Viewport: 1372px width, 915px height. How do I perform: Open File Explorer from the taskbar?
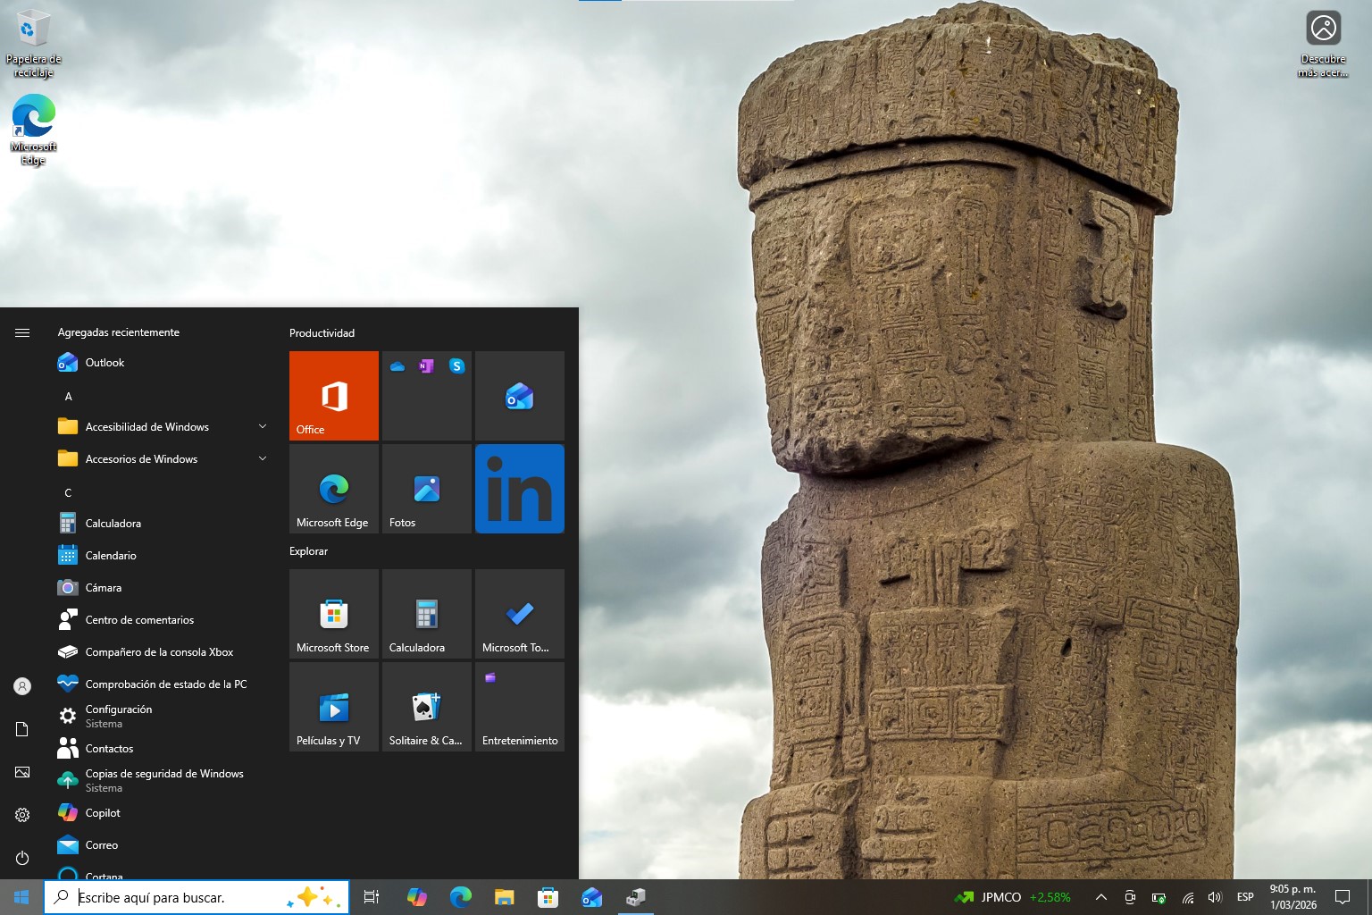tap(504, 897)
